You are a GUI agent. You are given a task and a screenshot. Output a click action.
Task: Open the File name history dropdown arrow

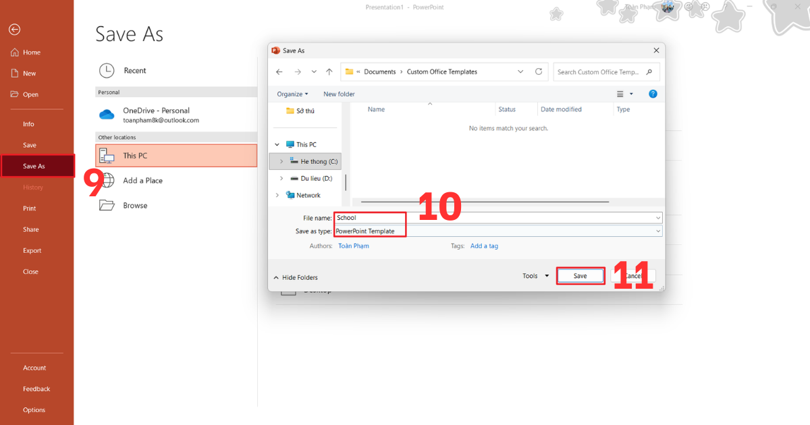coord(657,218)
